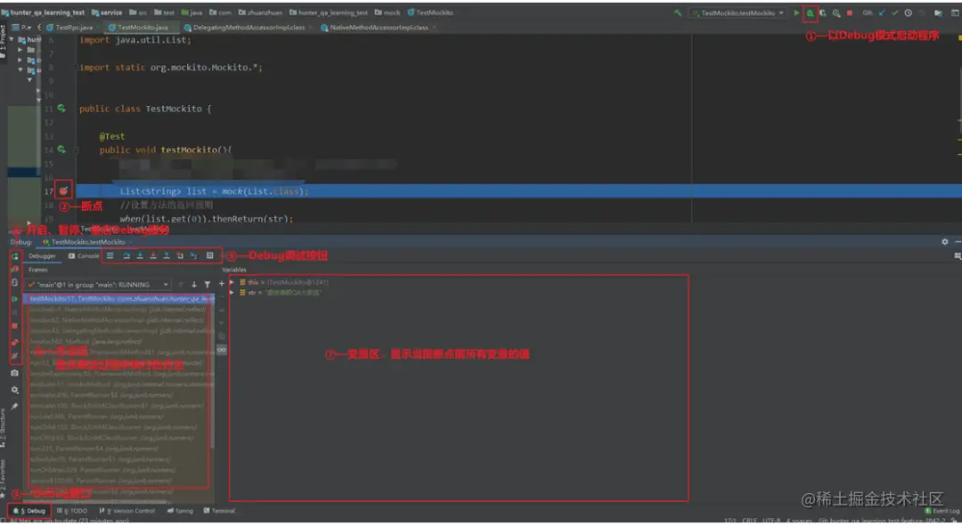962x526 pixels.
Task: Click 'service' in navigation breadcrumb
Action: click(107, 12)
